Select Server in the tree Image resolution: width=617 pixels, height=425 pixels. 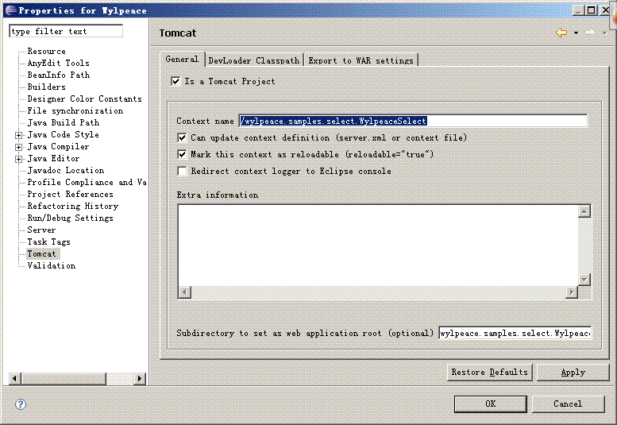(x=41, y=230)
